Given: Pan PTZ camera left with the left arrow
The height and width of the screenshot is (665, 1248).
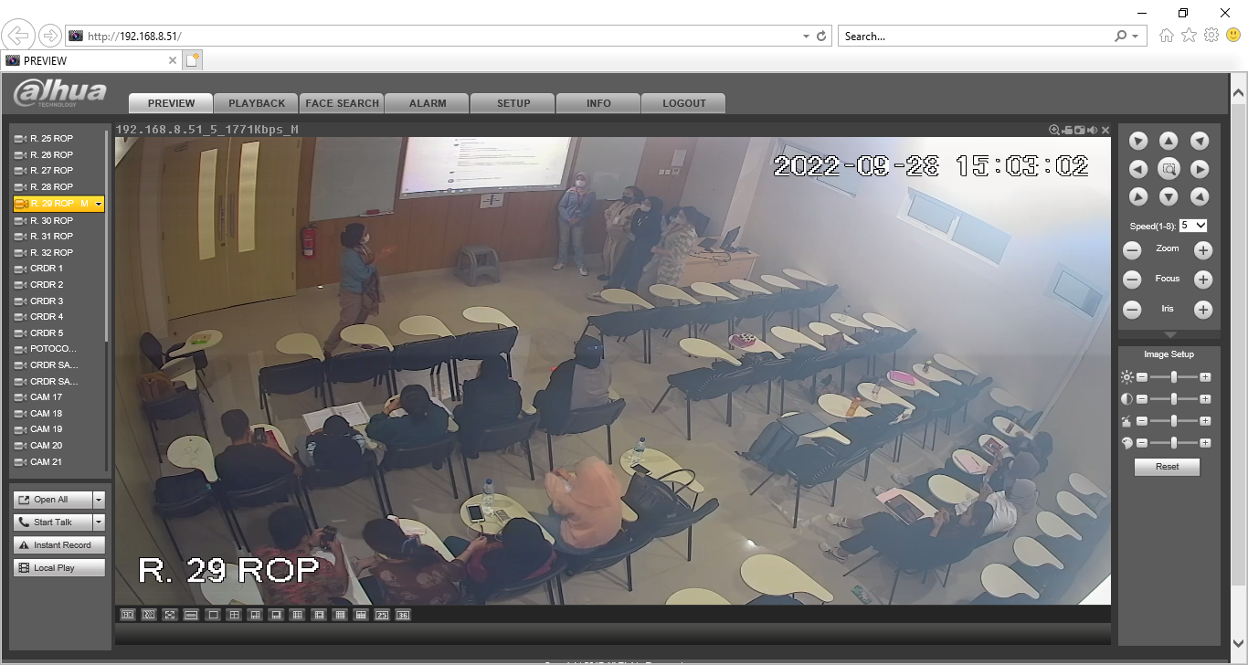Looking at the screenshot, I should [1137, 169].
